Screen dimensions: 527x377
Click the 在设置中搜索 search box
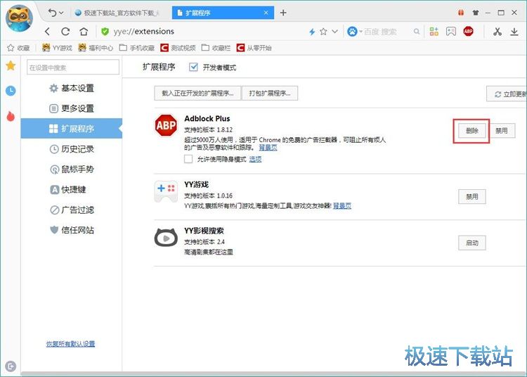73,68
